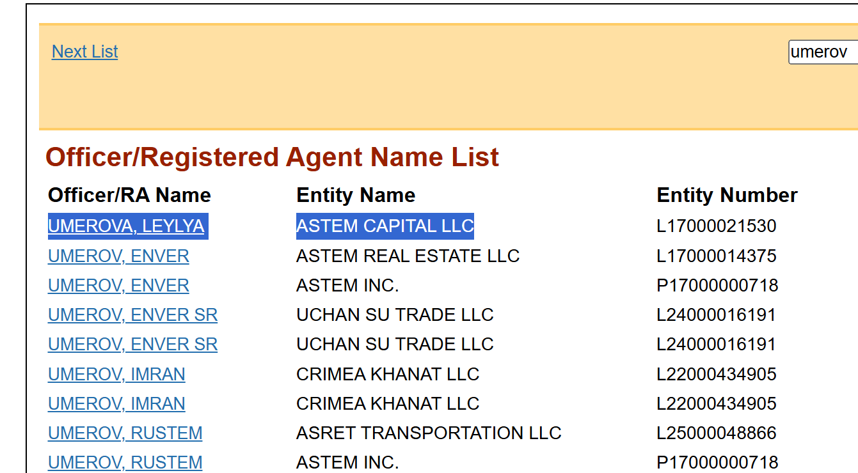The image size is (858, 473).
Task: Open the second UMEROV, IMRAN link
Action: click(116, 404)
